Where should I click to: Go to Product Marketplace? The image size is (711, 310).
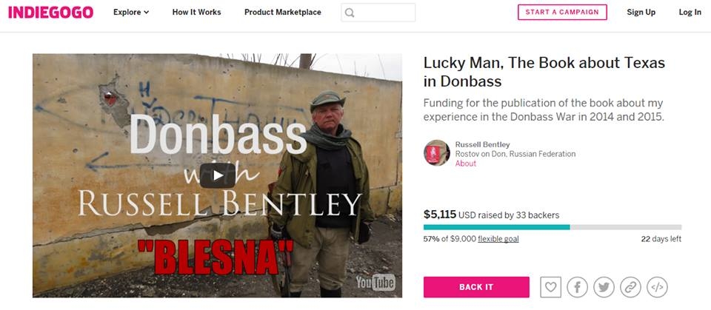pyautogui.click(x=283, y=13)
